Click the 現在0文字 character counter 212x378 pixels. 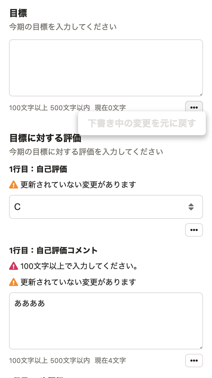click(110, 108)
